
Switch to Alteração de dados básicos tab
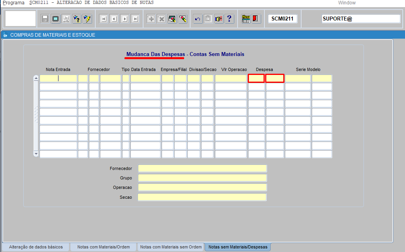tap(36, 247)
